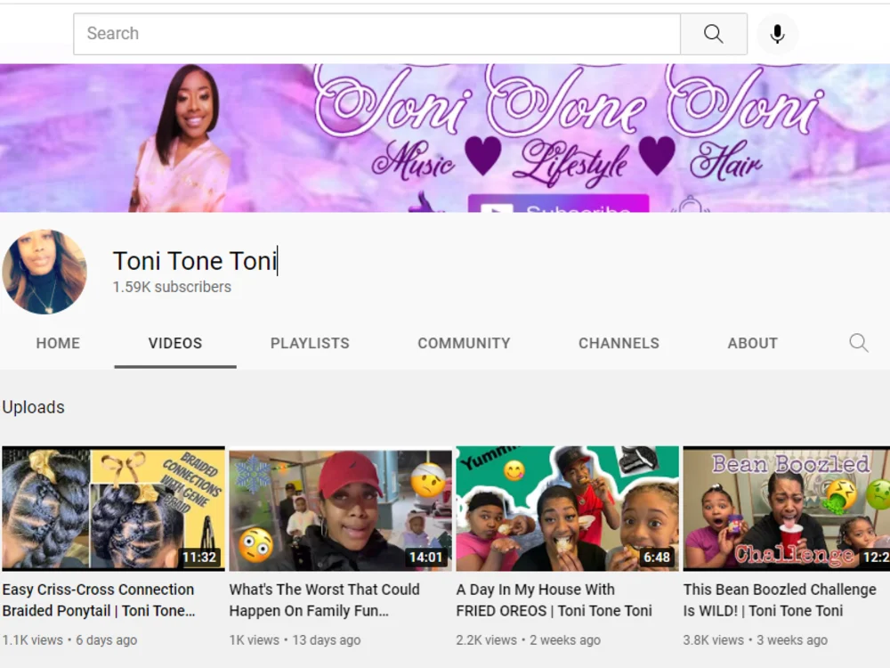
Task: Select the VIDEOS tab
Action: click(175, 343)
